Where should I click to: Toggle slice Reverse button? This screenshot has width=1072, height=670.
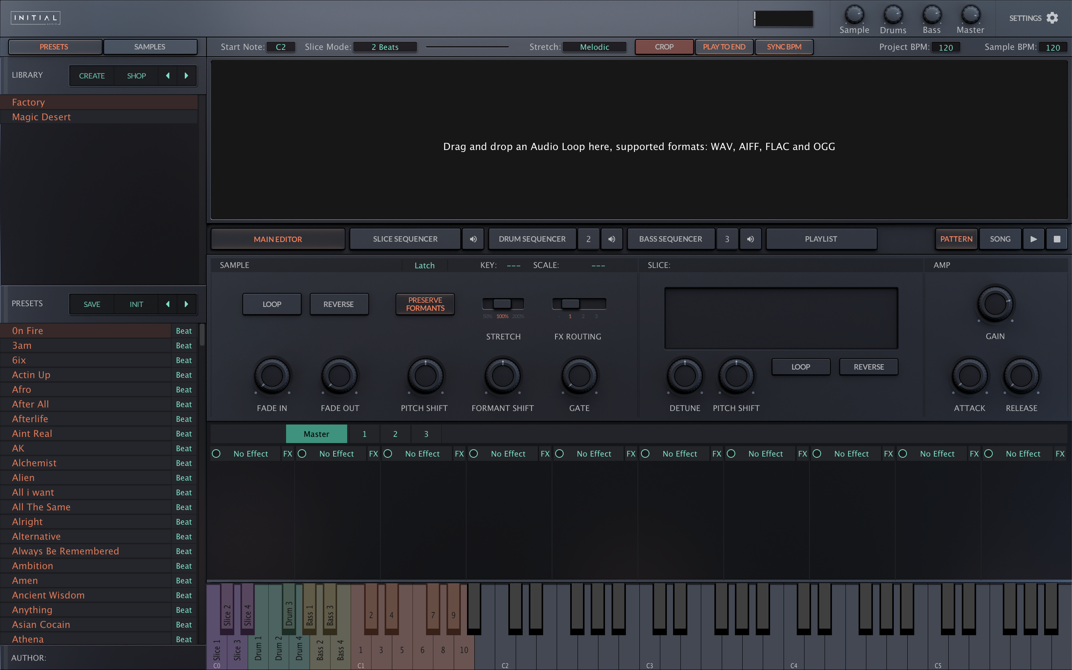pos(869,367)
